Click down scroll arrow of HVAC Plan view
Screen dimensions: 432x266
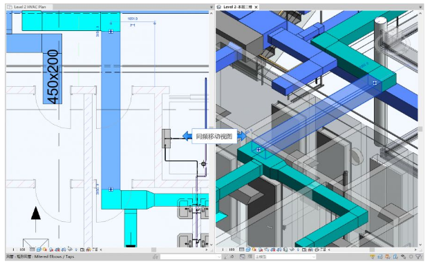coord(212,244)
